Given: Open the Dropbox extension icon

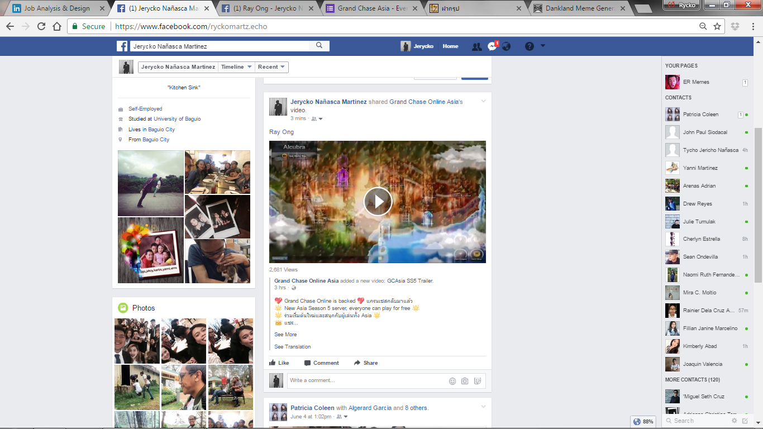Looking at the screenshot, I should (735, 26).
